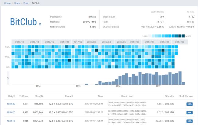Click the all-time block count 3,182

(x=191, y=17)
